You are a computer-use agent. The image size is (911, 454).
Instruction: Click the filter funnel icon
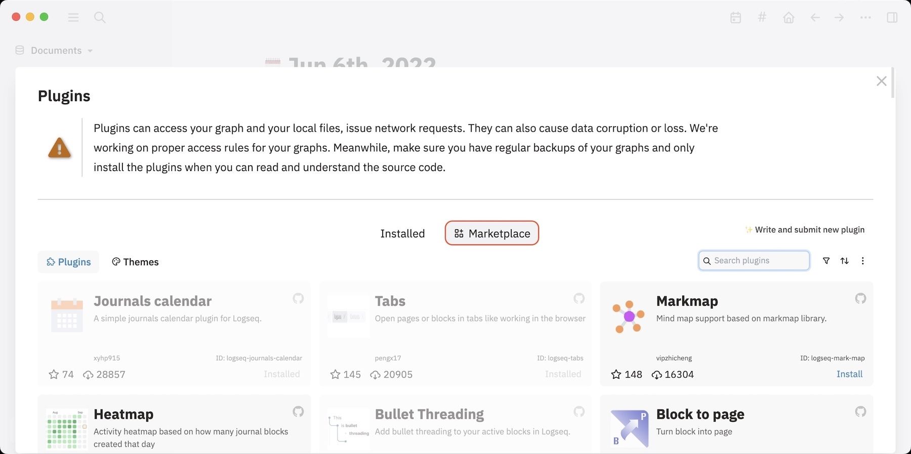(826, 261)
